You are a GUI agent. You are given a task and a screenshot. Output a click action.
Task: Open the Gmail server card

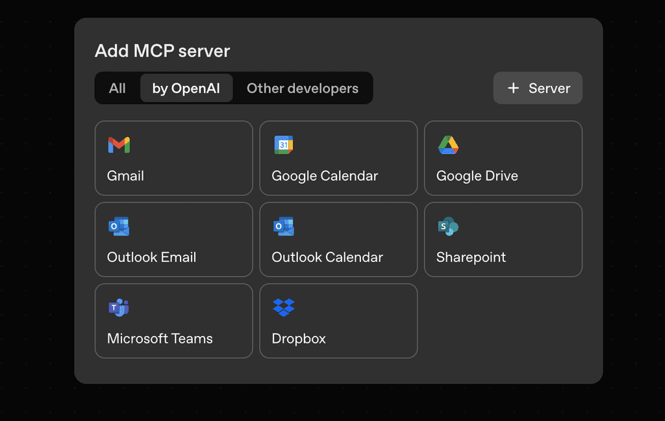pos(173,158)
